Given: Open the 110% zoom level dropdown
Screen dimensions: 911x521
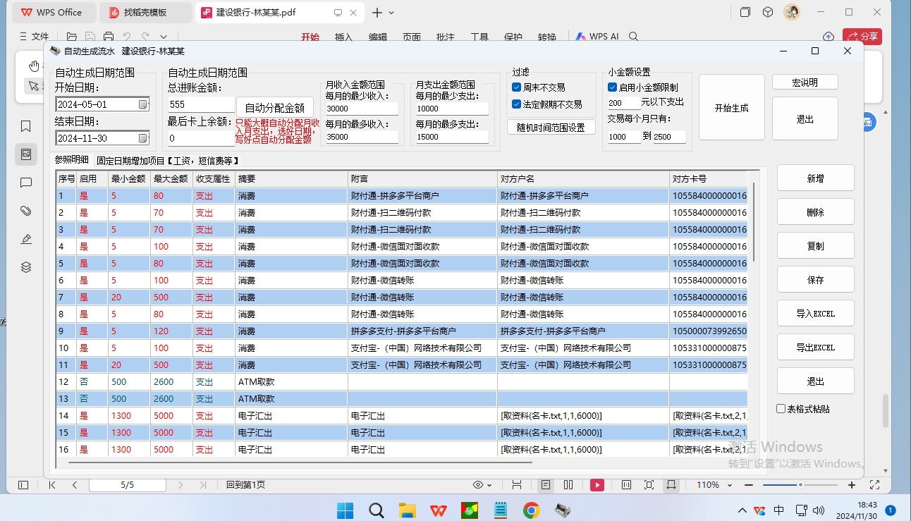Looking at the screenshot, I should click(714, 485).
